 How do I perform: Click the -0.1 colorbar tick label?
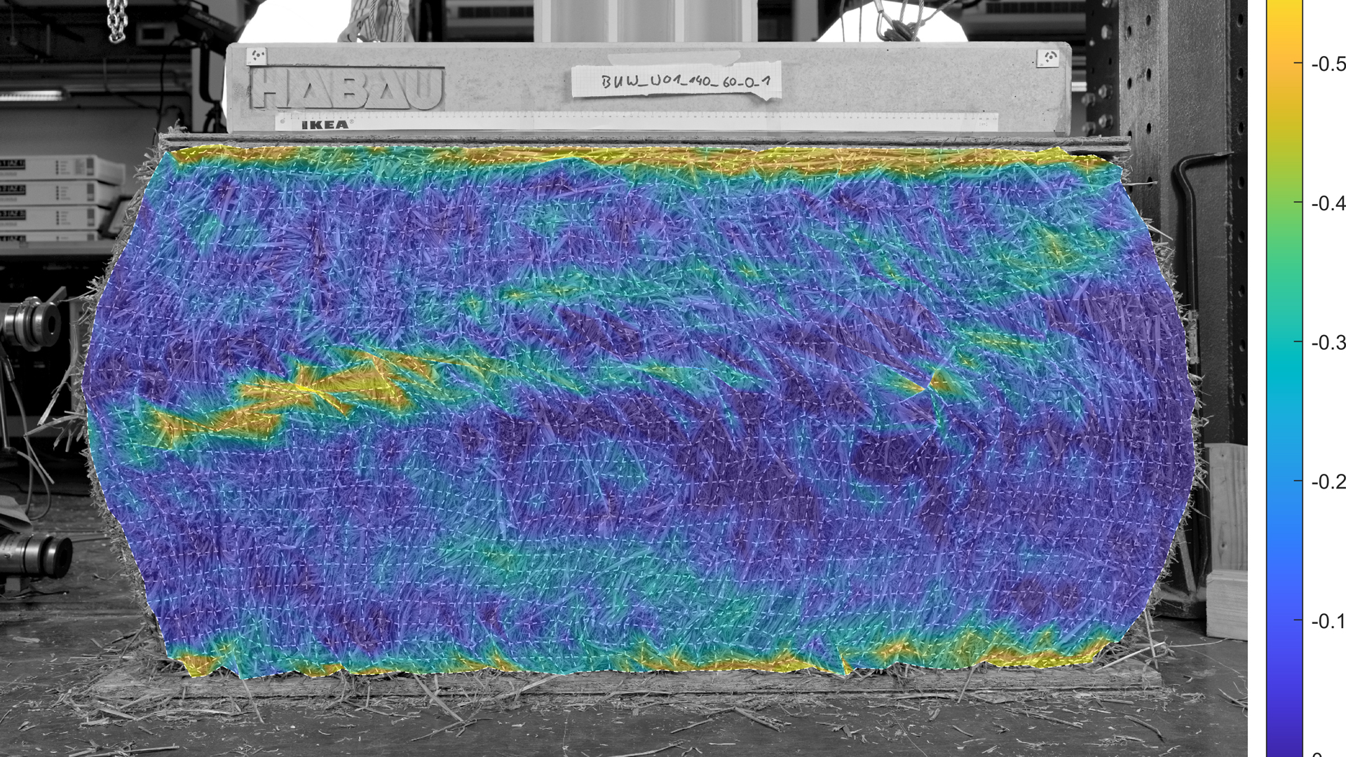(1328, 621)
